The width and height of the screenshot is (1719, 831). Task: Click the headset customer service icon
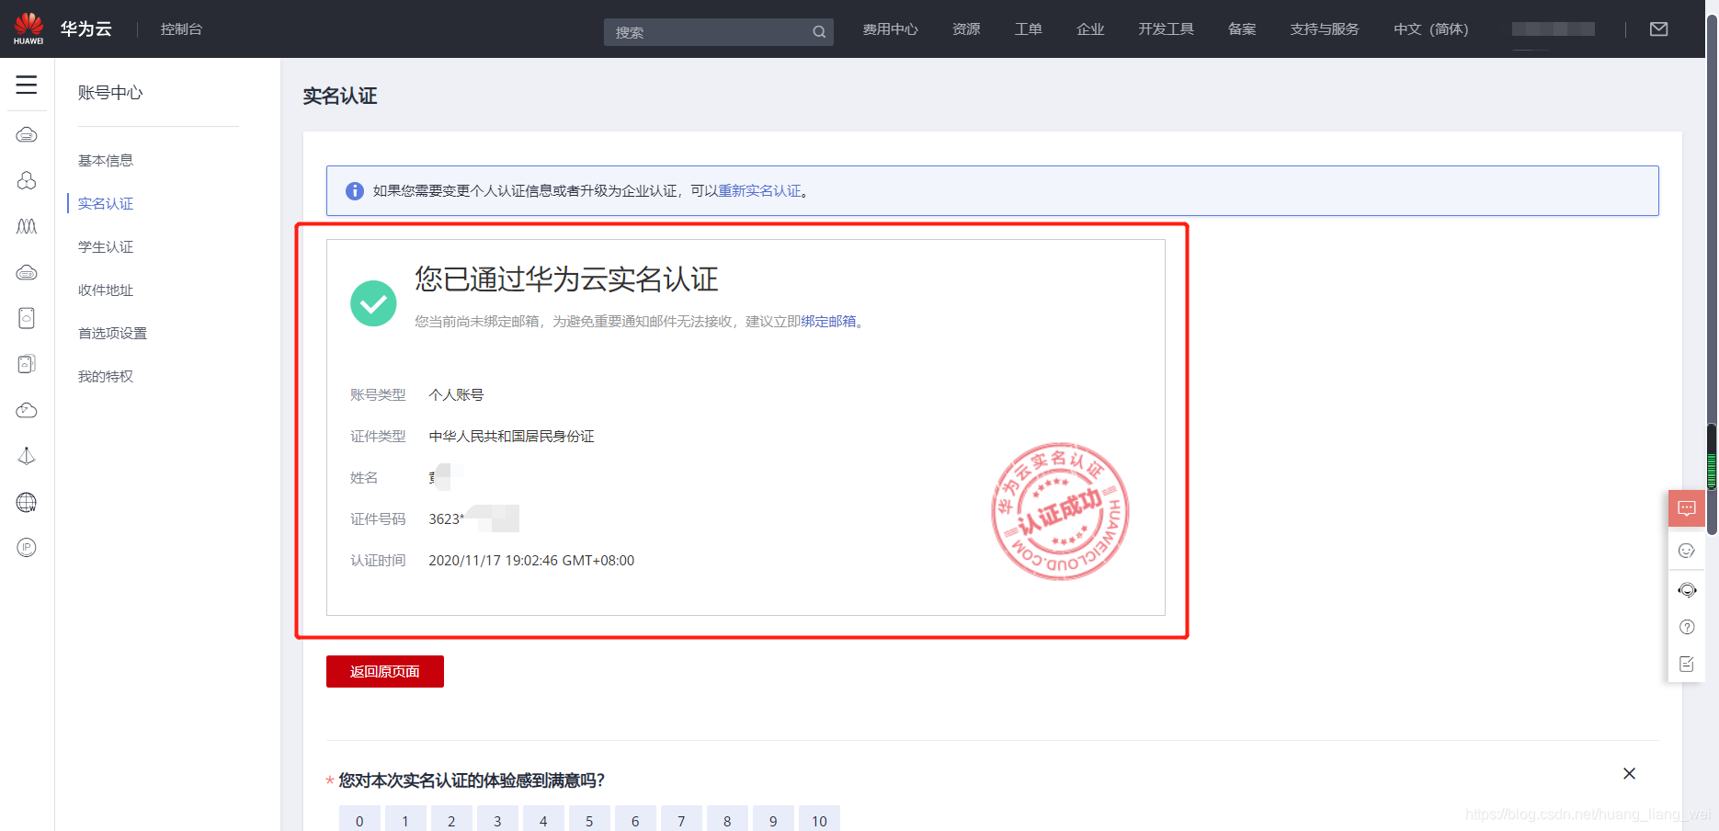click(x=1687, y=589)
